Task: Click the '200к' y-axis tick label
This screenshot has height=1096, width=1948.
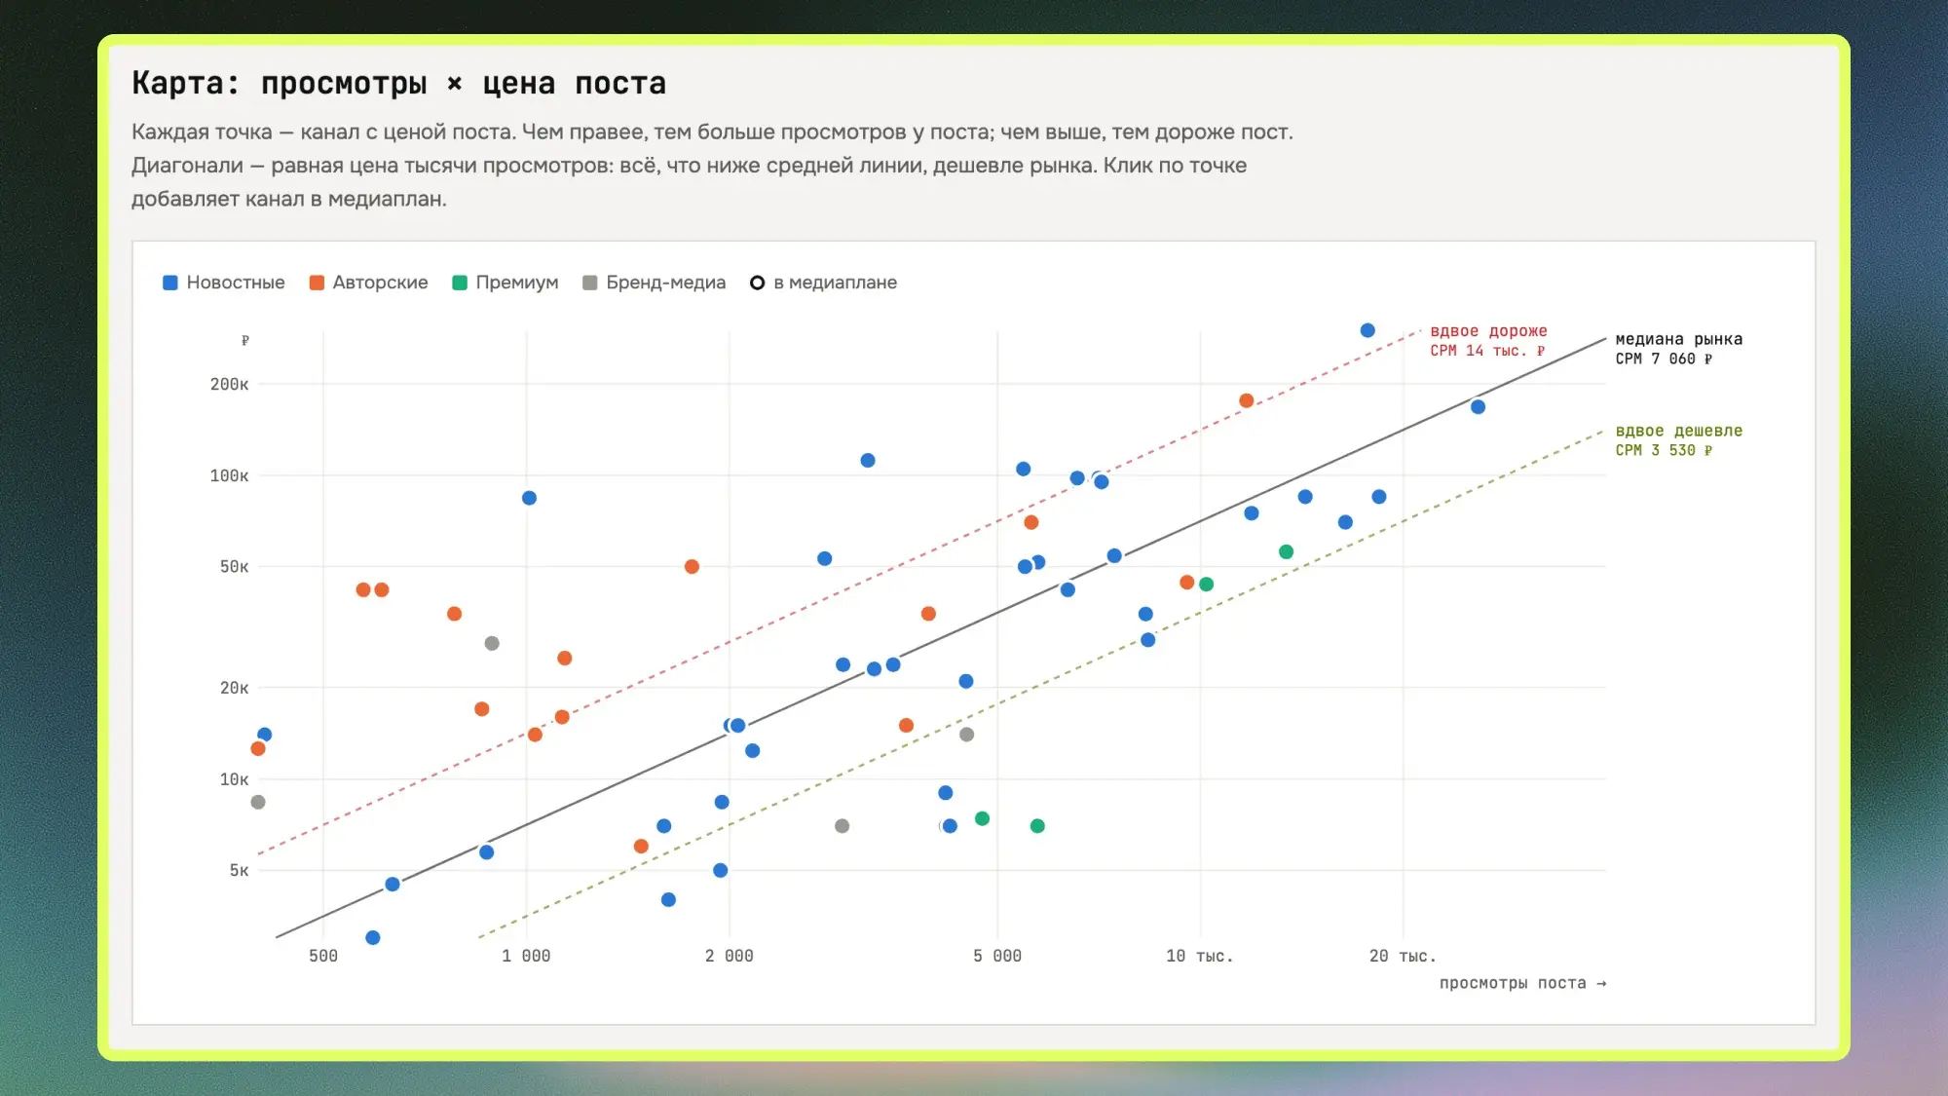Action: [x=229, y=384]
